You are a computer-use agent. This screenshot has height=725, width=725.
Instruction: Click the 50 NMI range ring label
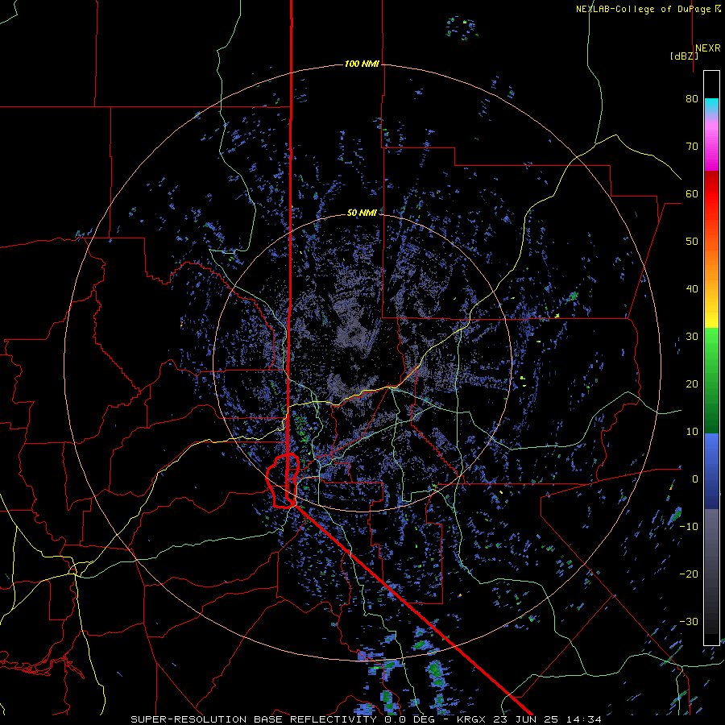362,213
